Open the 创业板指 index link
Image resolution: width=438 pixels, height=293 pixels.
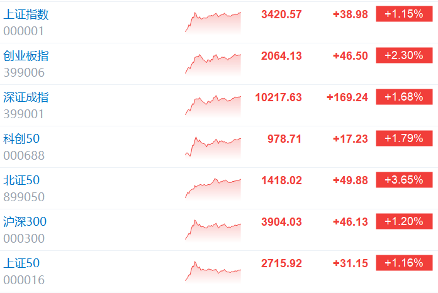(x=26, y=56)
